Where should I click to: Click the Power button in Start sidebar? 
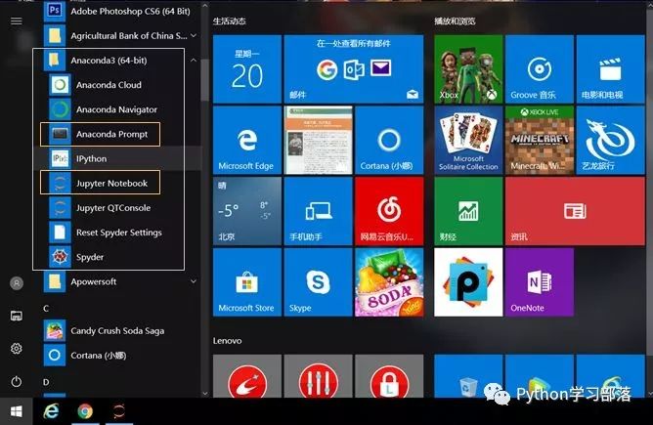[x=17, y=381]
